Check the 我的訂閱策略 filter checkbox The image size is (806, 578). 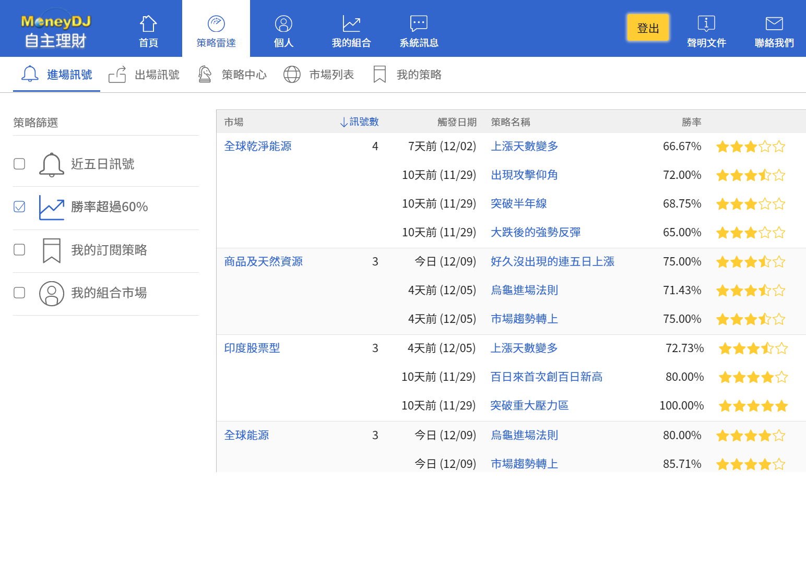(x=19, y=249)
